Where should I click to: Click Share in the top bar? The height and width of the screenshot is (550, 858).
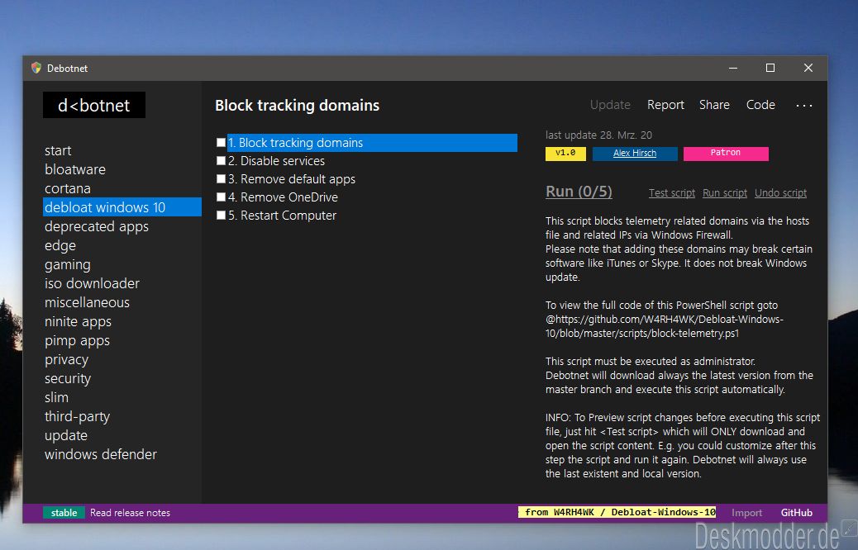coord(714,105)
